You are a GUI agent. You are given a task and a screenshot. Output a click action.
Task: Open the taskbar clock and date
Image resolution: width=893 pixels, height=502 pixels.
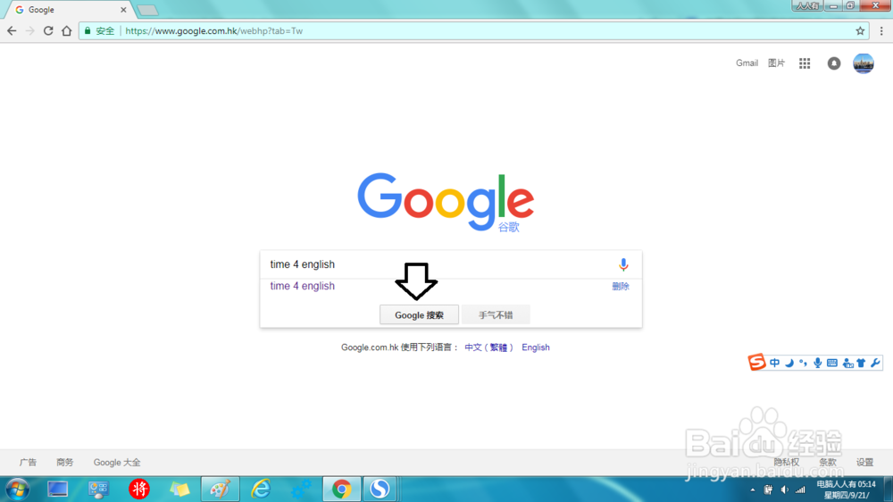(x=847, y=489)
